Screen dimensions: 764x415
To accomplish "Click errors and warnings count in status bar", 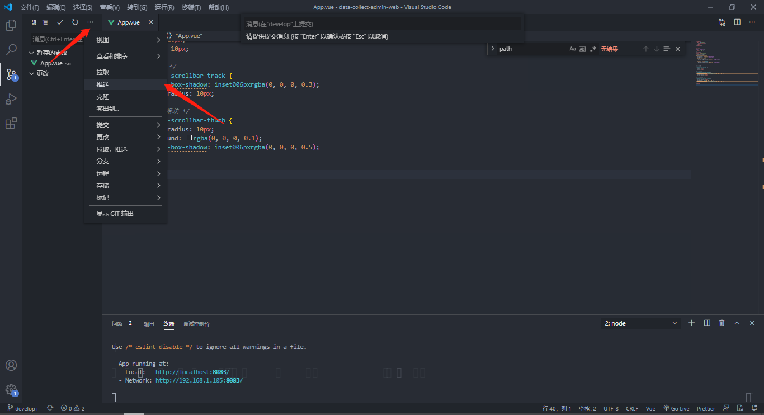I will pyautogui.click(x=73, y=408).
